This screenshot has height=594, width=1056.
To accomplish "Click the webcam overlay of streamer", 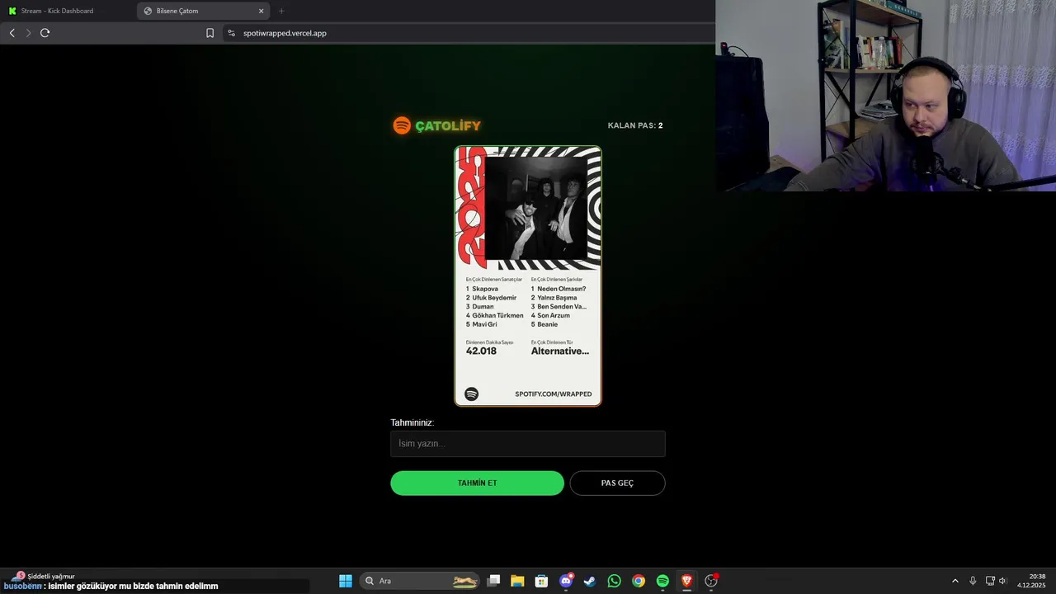I will coord(885,96).
